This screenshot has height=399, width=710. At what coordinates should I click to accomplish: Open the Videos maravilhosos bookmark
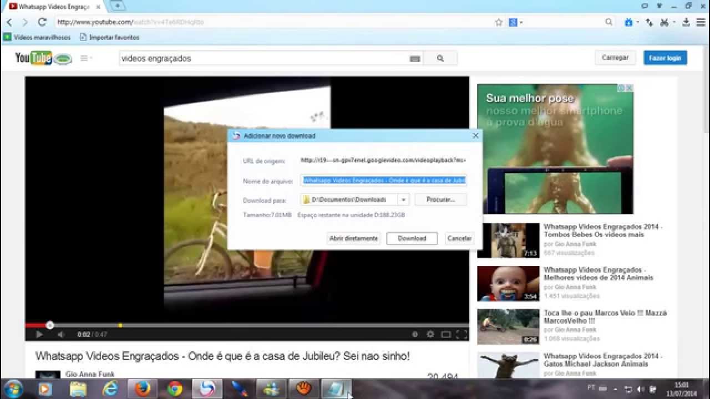click(38, 37)
